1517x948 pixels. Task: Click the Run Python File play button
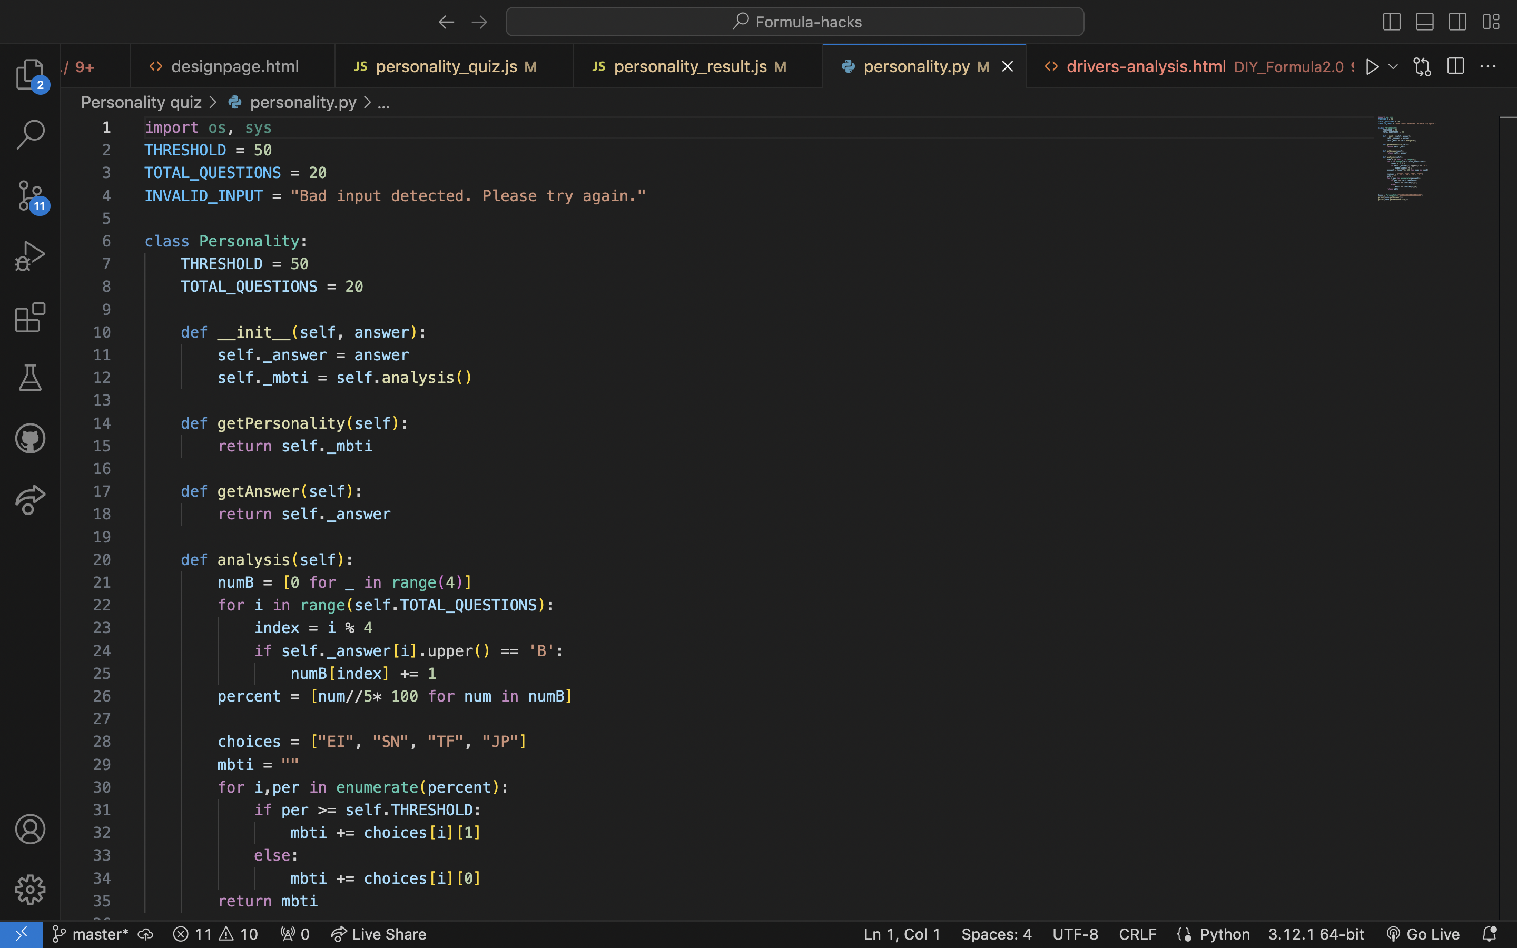[1372, 66]
